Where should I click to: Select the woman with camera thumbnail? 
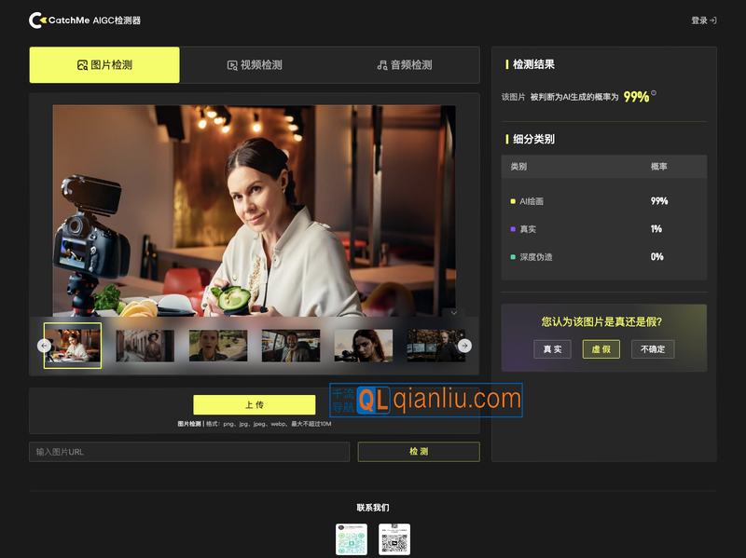[73, 346]
